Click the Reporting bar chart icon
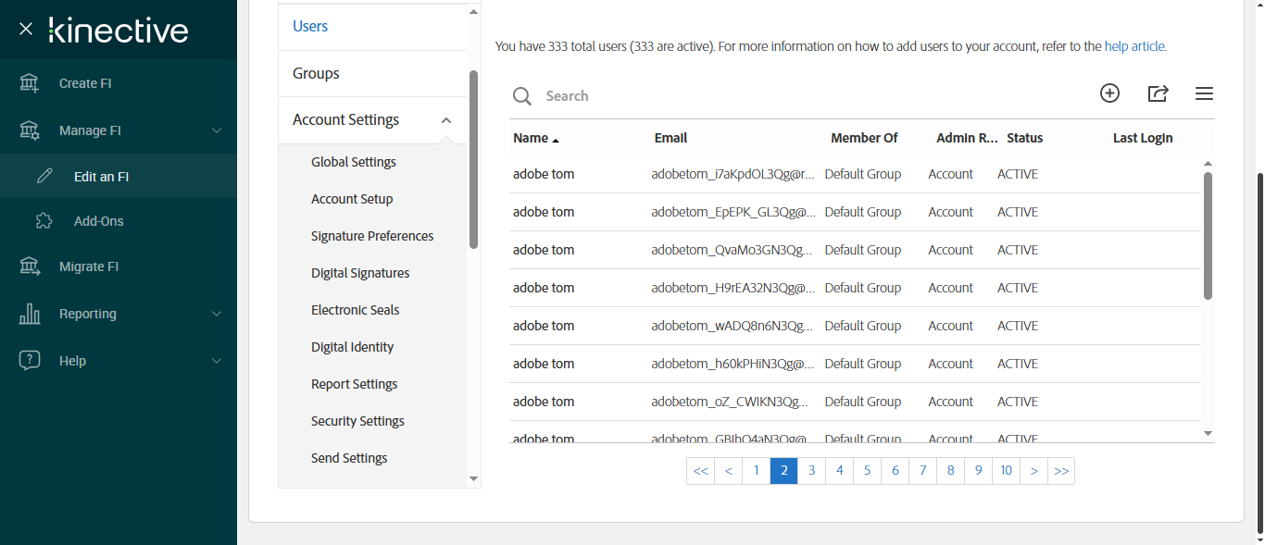Viewport: 1265px width, 545px height. [30, 314]
